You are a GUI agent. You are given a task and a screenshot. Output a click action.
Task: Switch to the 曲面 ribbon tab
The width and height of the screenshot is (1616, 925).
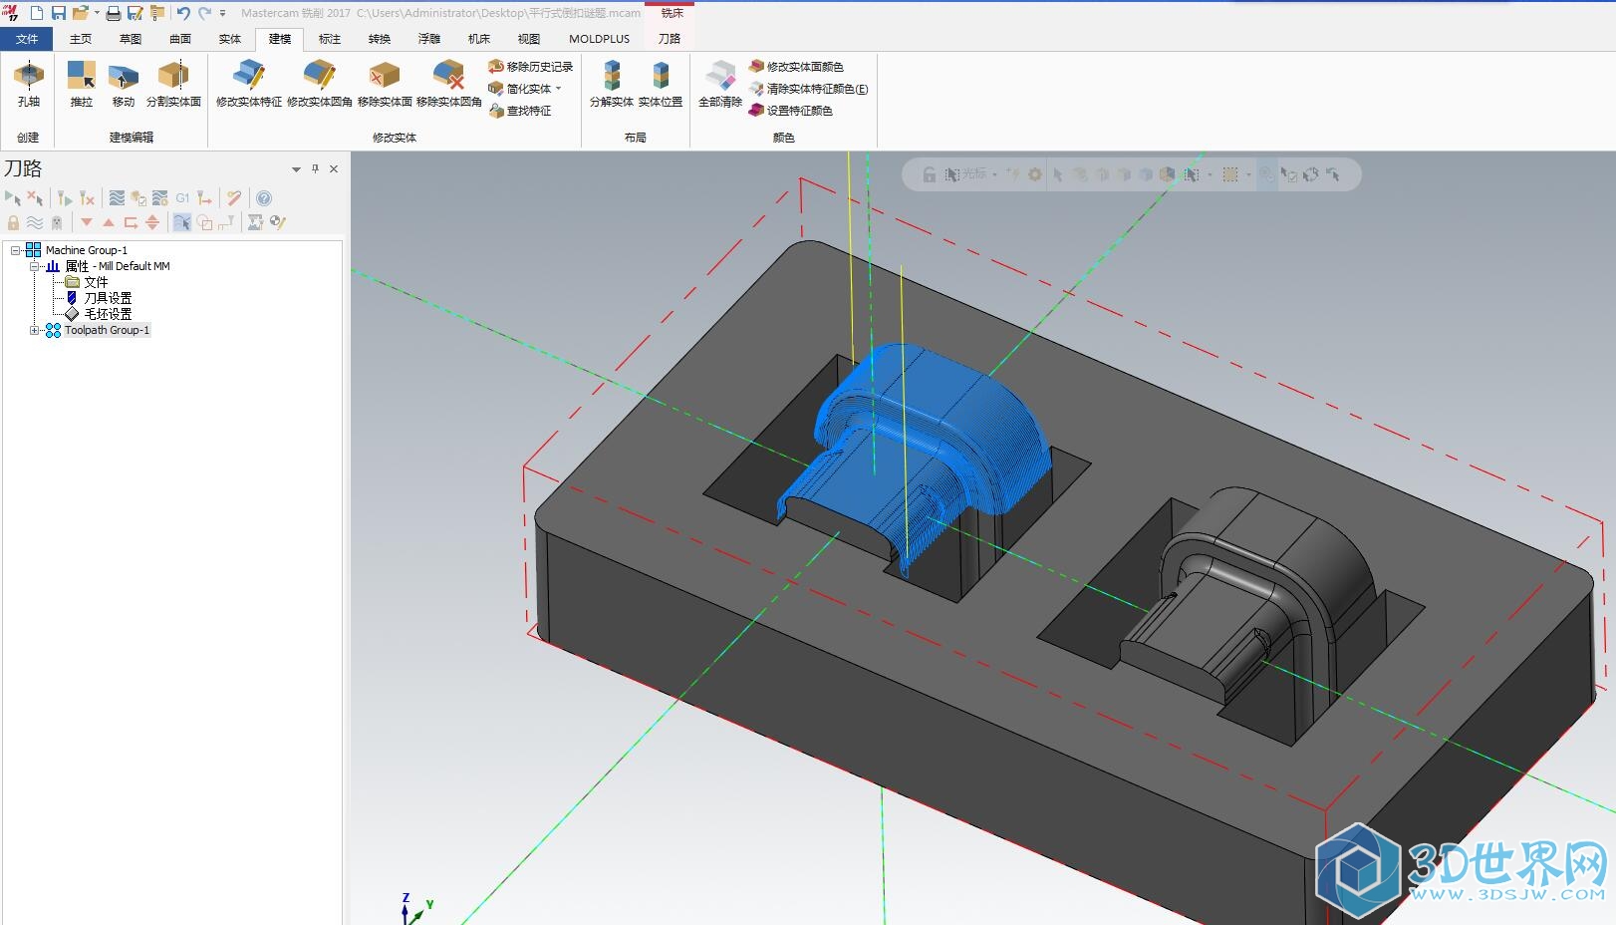point(180,39)
